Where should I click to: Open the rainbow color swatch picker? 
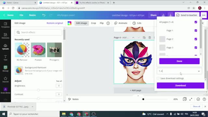tap(69, 23)
